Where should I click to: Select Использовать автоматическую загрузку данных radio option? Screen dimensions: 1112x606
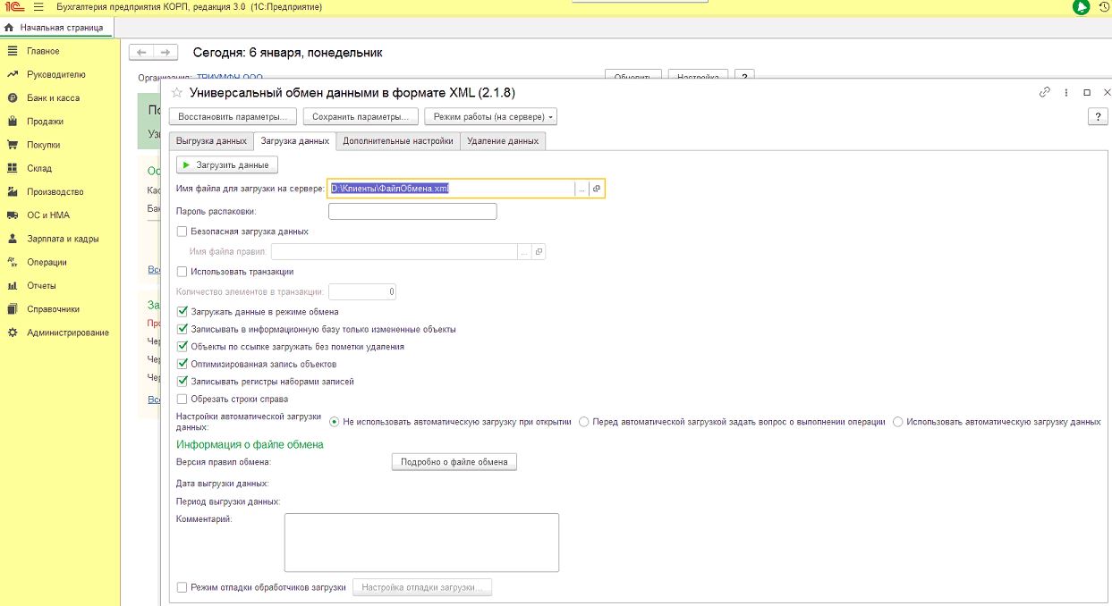tap(898, 422)
